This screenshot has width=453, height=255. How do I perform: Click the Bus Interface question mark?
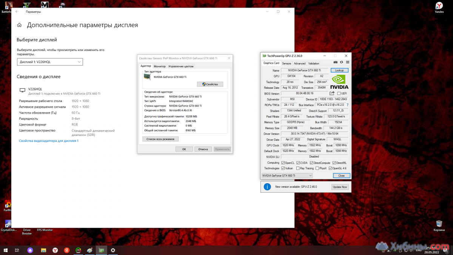[x=347, y=105]
